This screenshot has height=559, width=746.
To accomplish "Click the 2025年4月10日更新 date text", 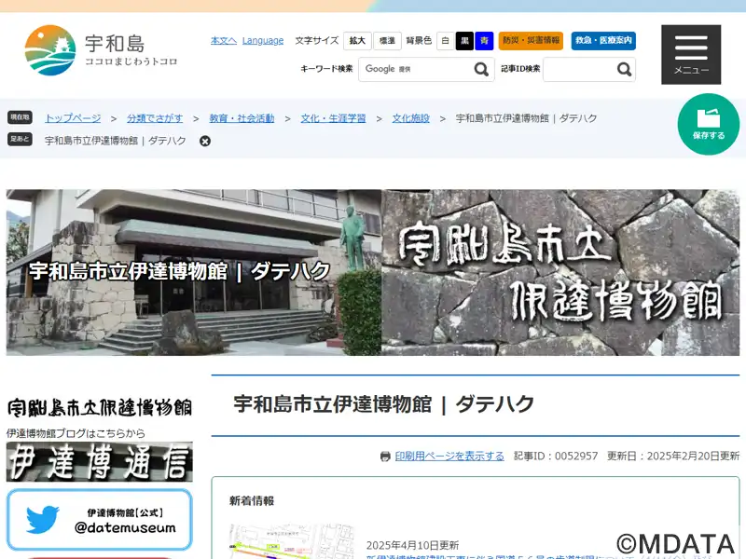I will point(412,545).
